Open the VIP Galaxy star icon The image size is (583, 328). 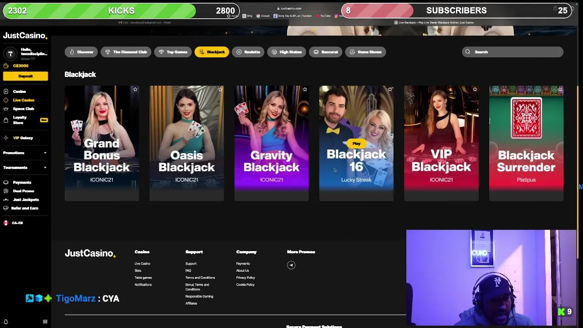pos(6,138)
